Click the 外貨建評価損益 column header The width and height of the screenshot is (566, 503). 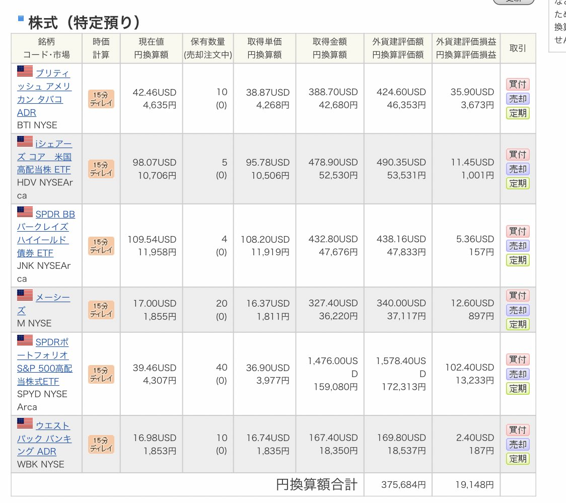(466, 48)
